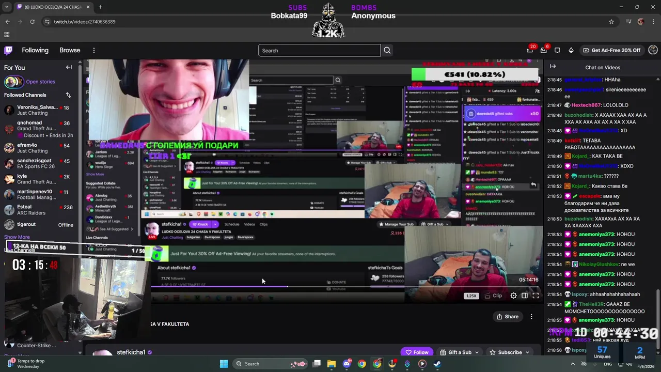Toggle theatre mode in player
Image resolution: width=661 pixels, height=372 pixels.
pyautogui.click(x=524, y=296)
